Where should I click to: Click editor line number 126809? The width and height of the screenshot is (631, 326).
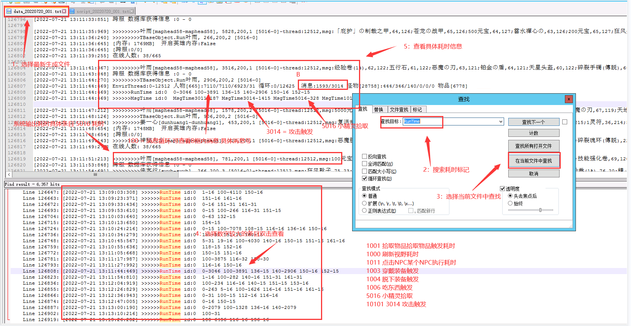(17, 98)
